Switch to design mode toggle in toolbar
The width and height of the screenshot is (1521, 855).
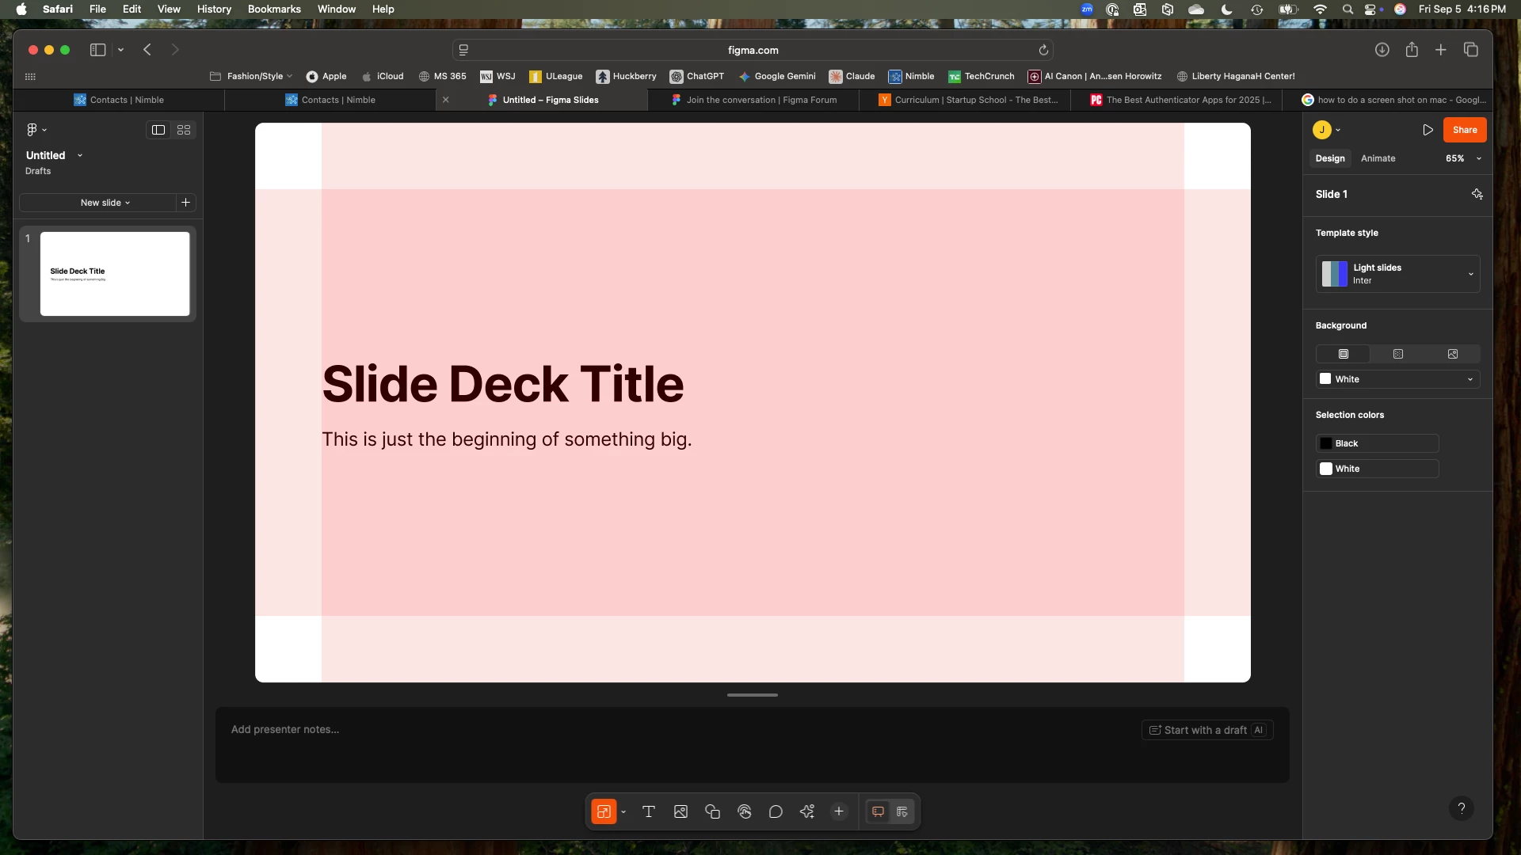[x=902, y=811]
